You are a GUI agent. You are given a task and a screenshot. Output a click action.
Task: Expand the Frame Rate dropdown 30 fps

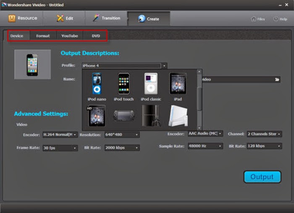click(60, 148)
